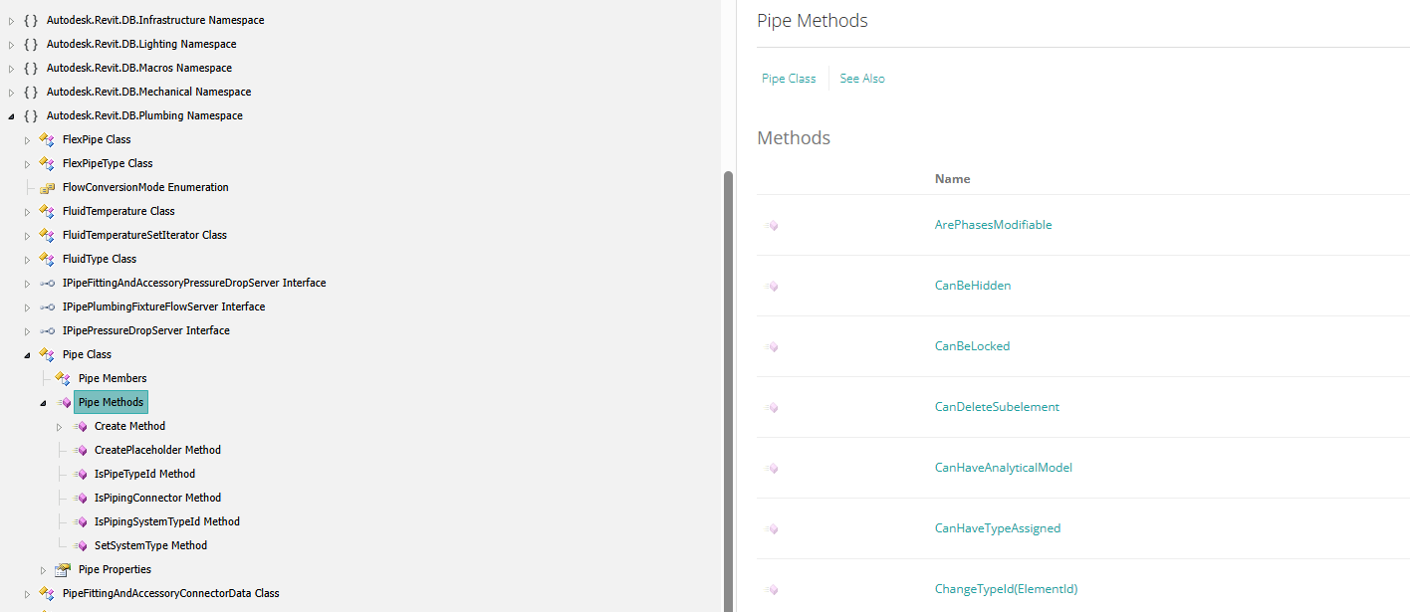
Task: Select Pipe Methods tree item
Action: [111, 402]
